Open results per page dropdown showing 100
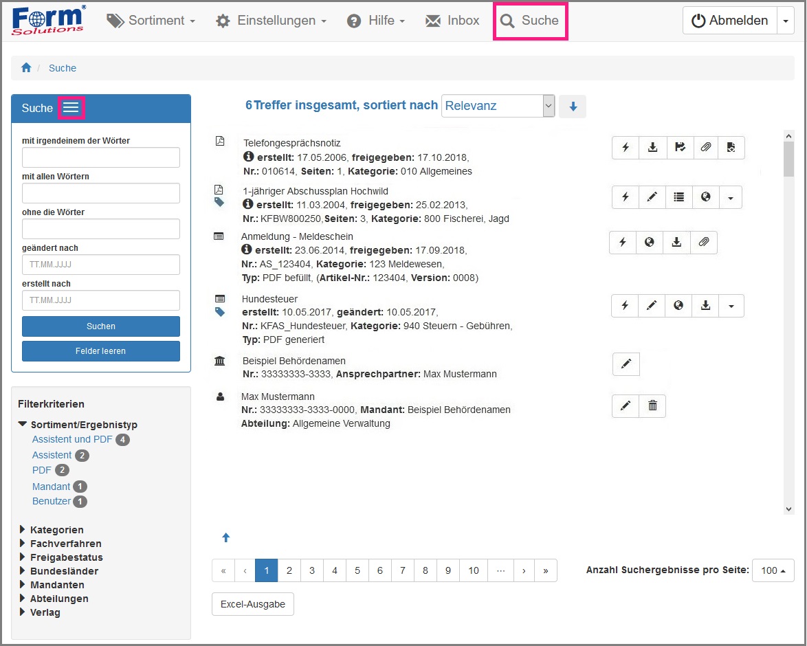 click(x=773, y=570)
